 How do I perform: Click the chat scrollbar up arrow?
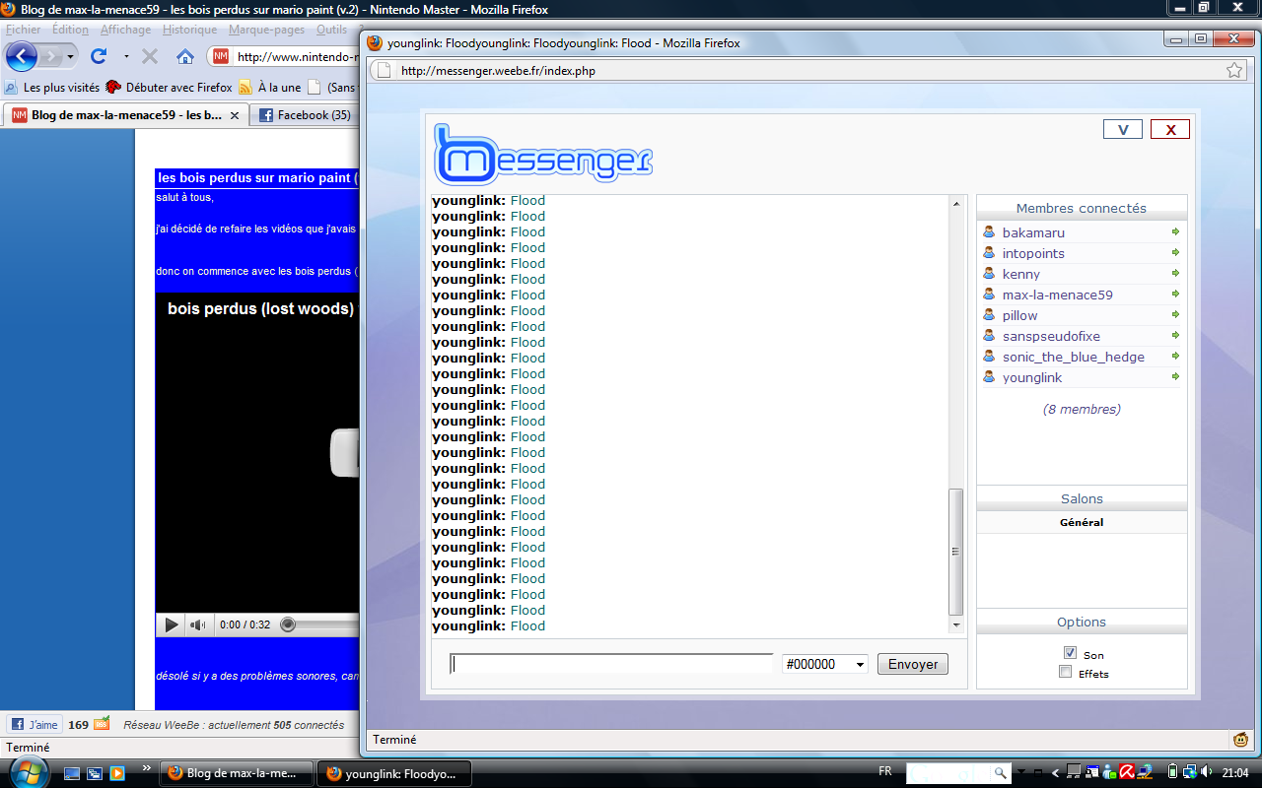pos(955,203)
